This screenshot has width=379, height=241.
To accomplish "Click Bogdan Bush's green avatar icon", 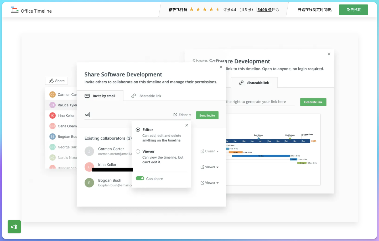I will [89, 183].
